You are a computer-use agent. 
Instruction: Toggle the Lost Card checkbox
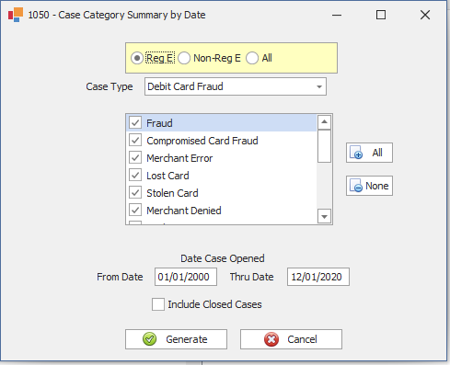coord(135,175)
